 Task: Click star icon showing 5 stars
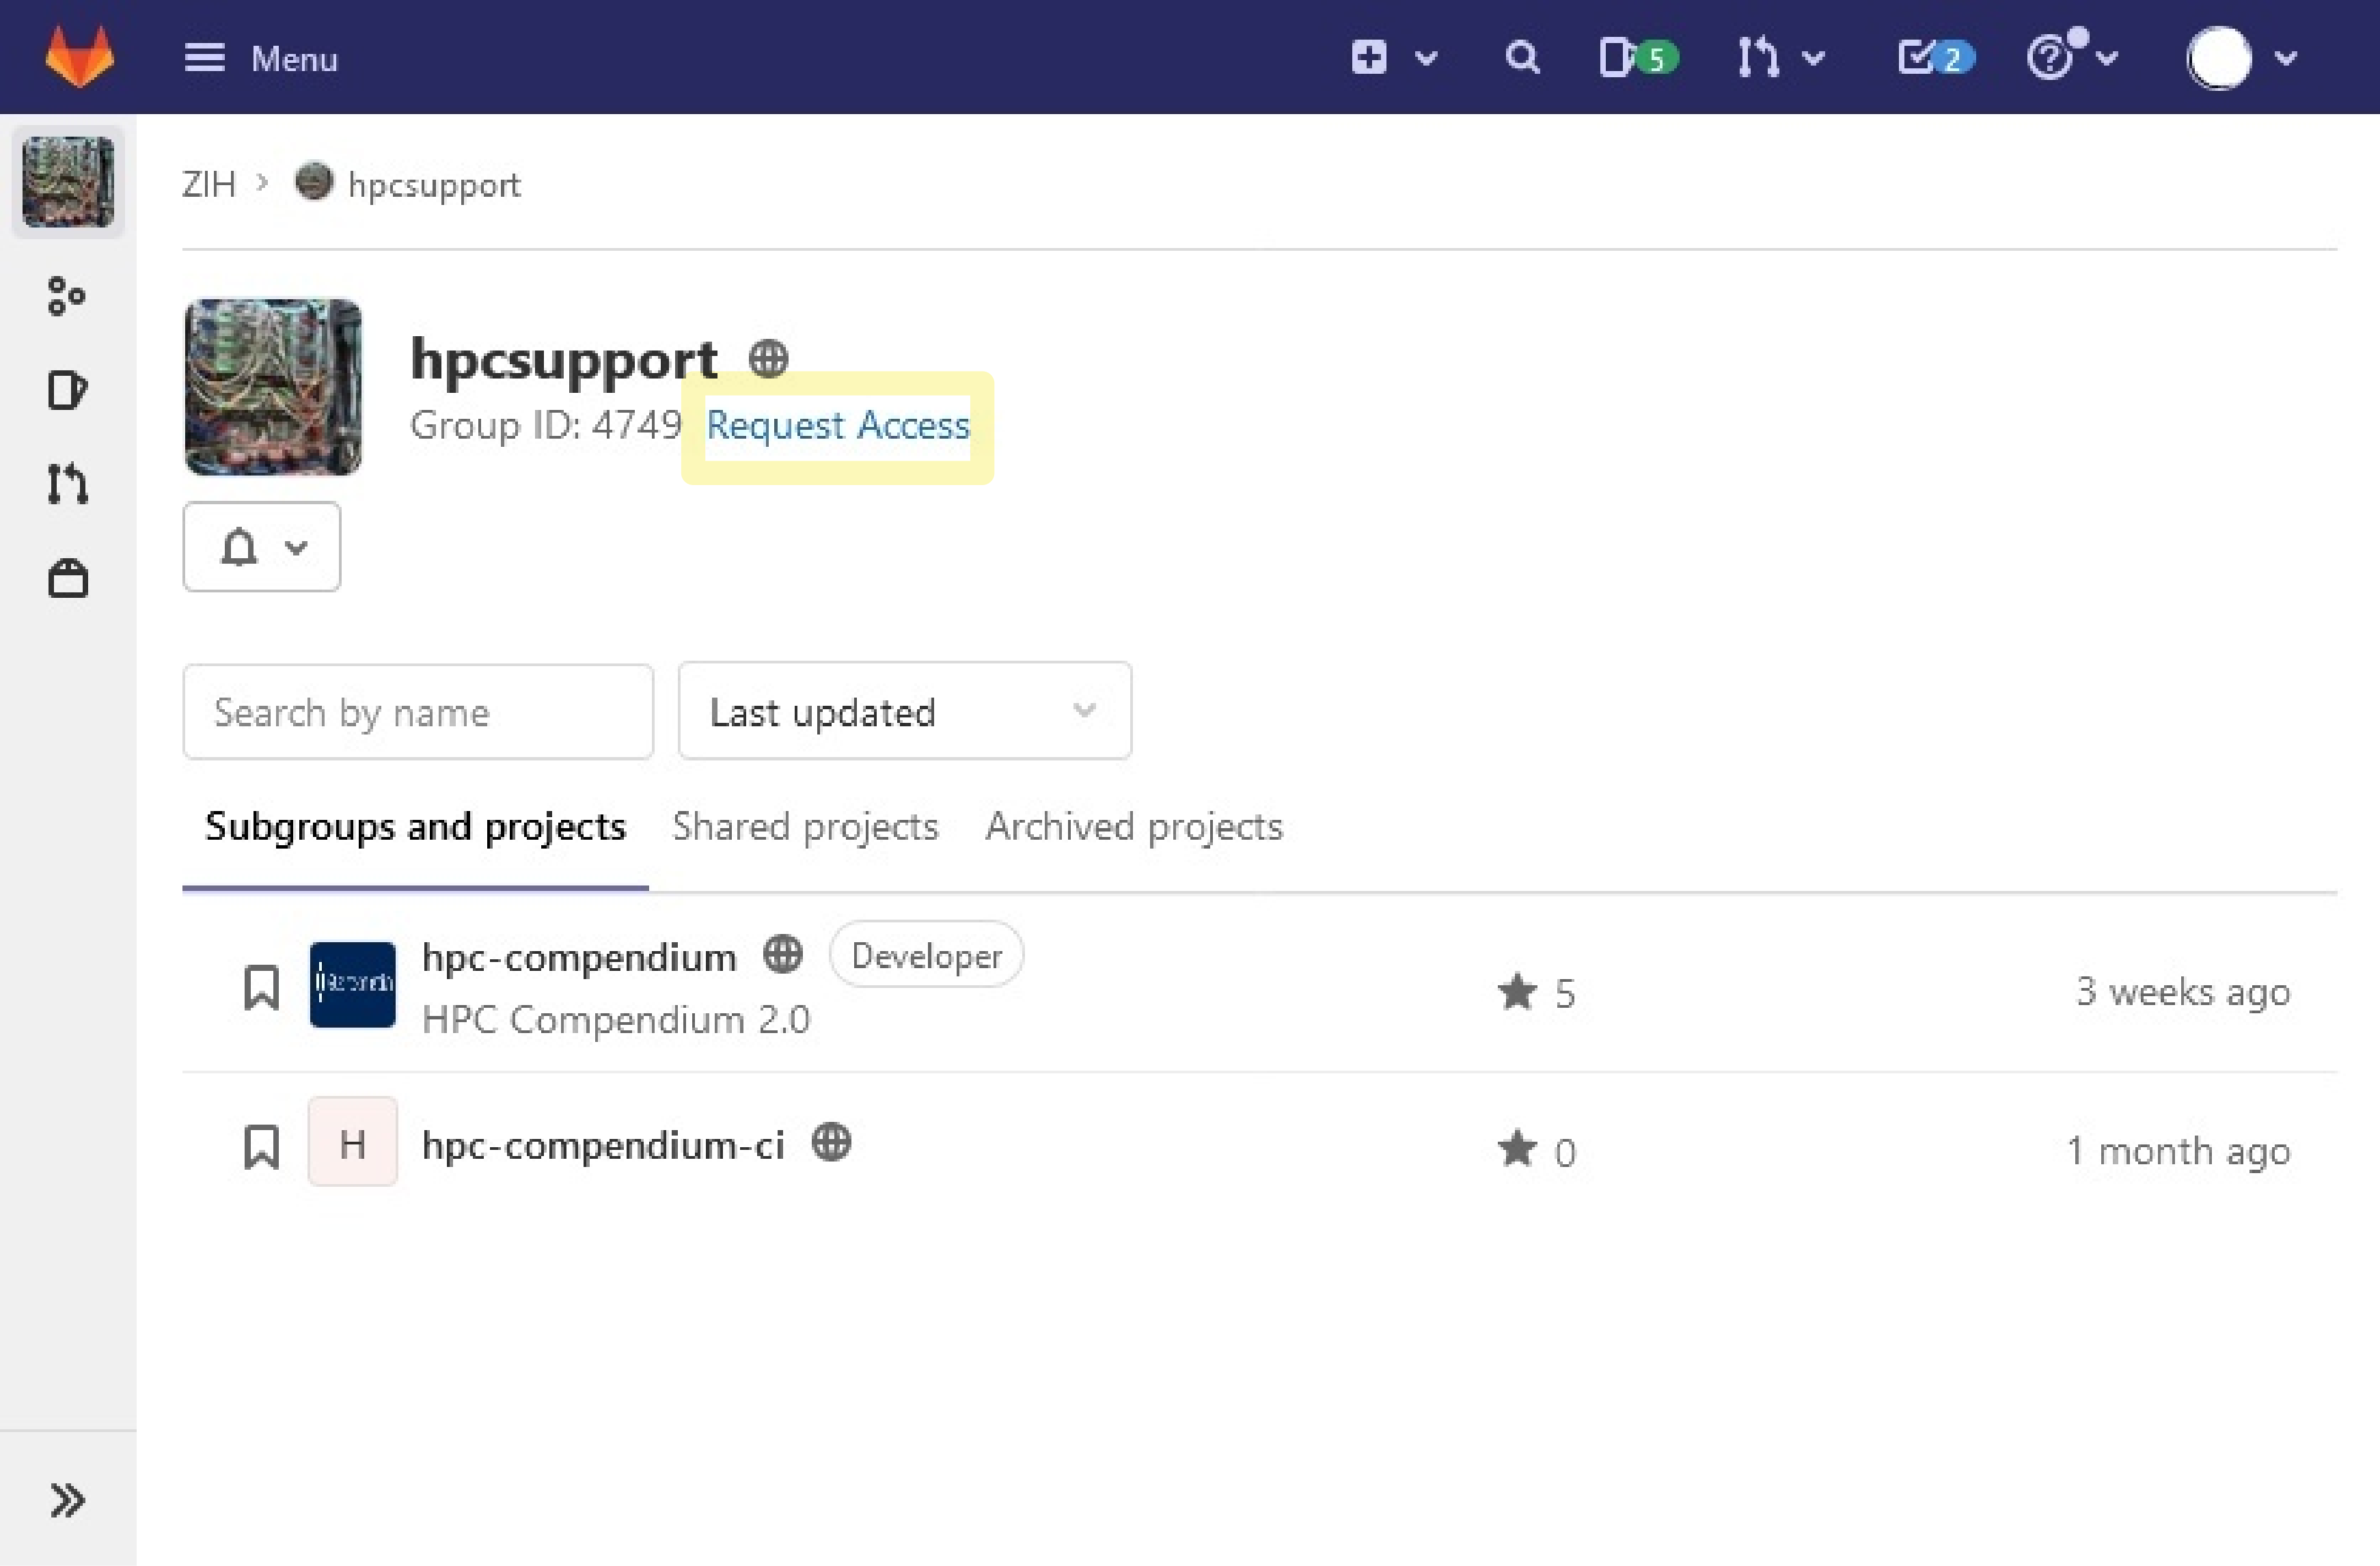[x=1517, y=992]
